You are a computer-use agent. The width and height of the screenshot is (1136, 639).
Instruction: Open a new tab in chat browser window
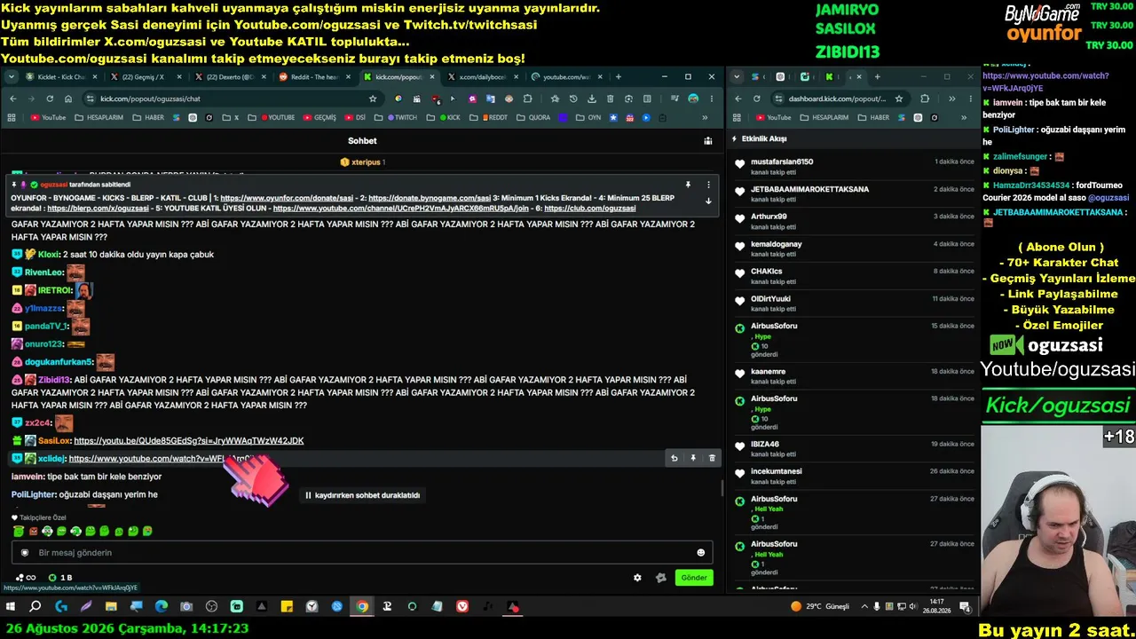pyautogui.click(x=619, y=77)
